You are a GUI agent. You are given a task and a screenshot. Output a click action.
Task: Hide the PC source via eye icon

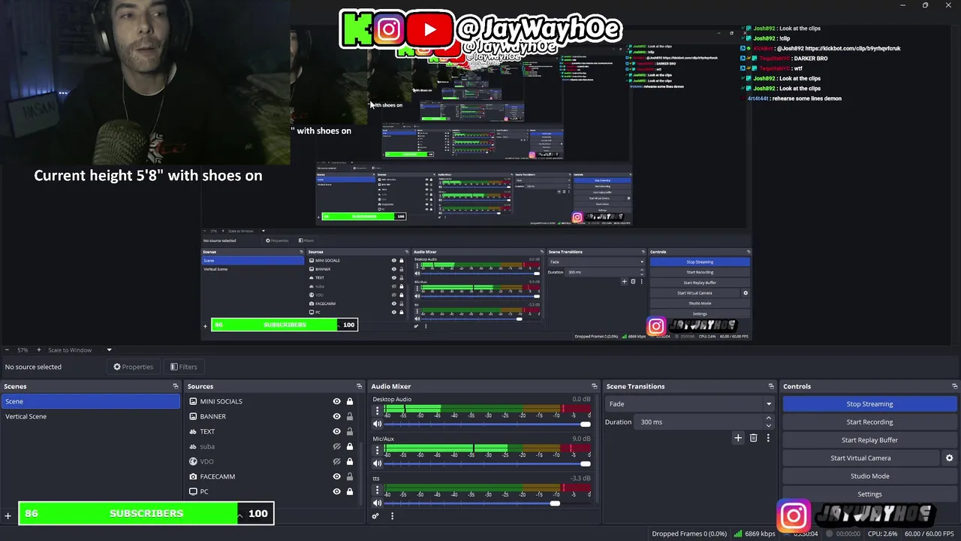tap(336, 491)
